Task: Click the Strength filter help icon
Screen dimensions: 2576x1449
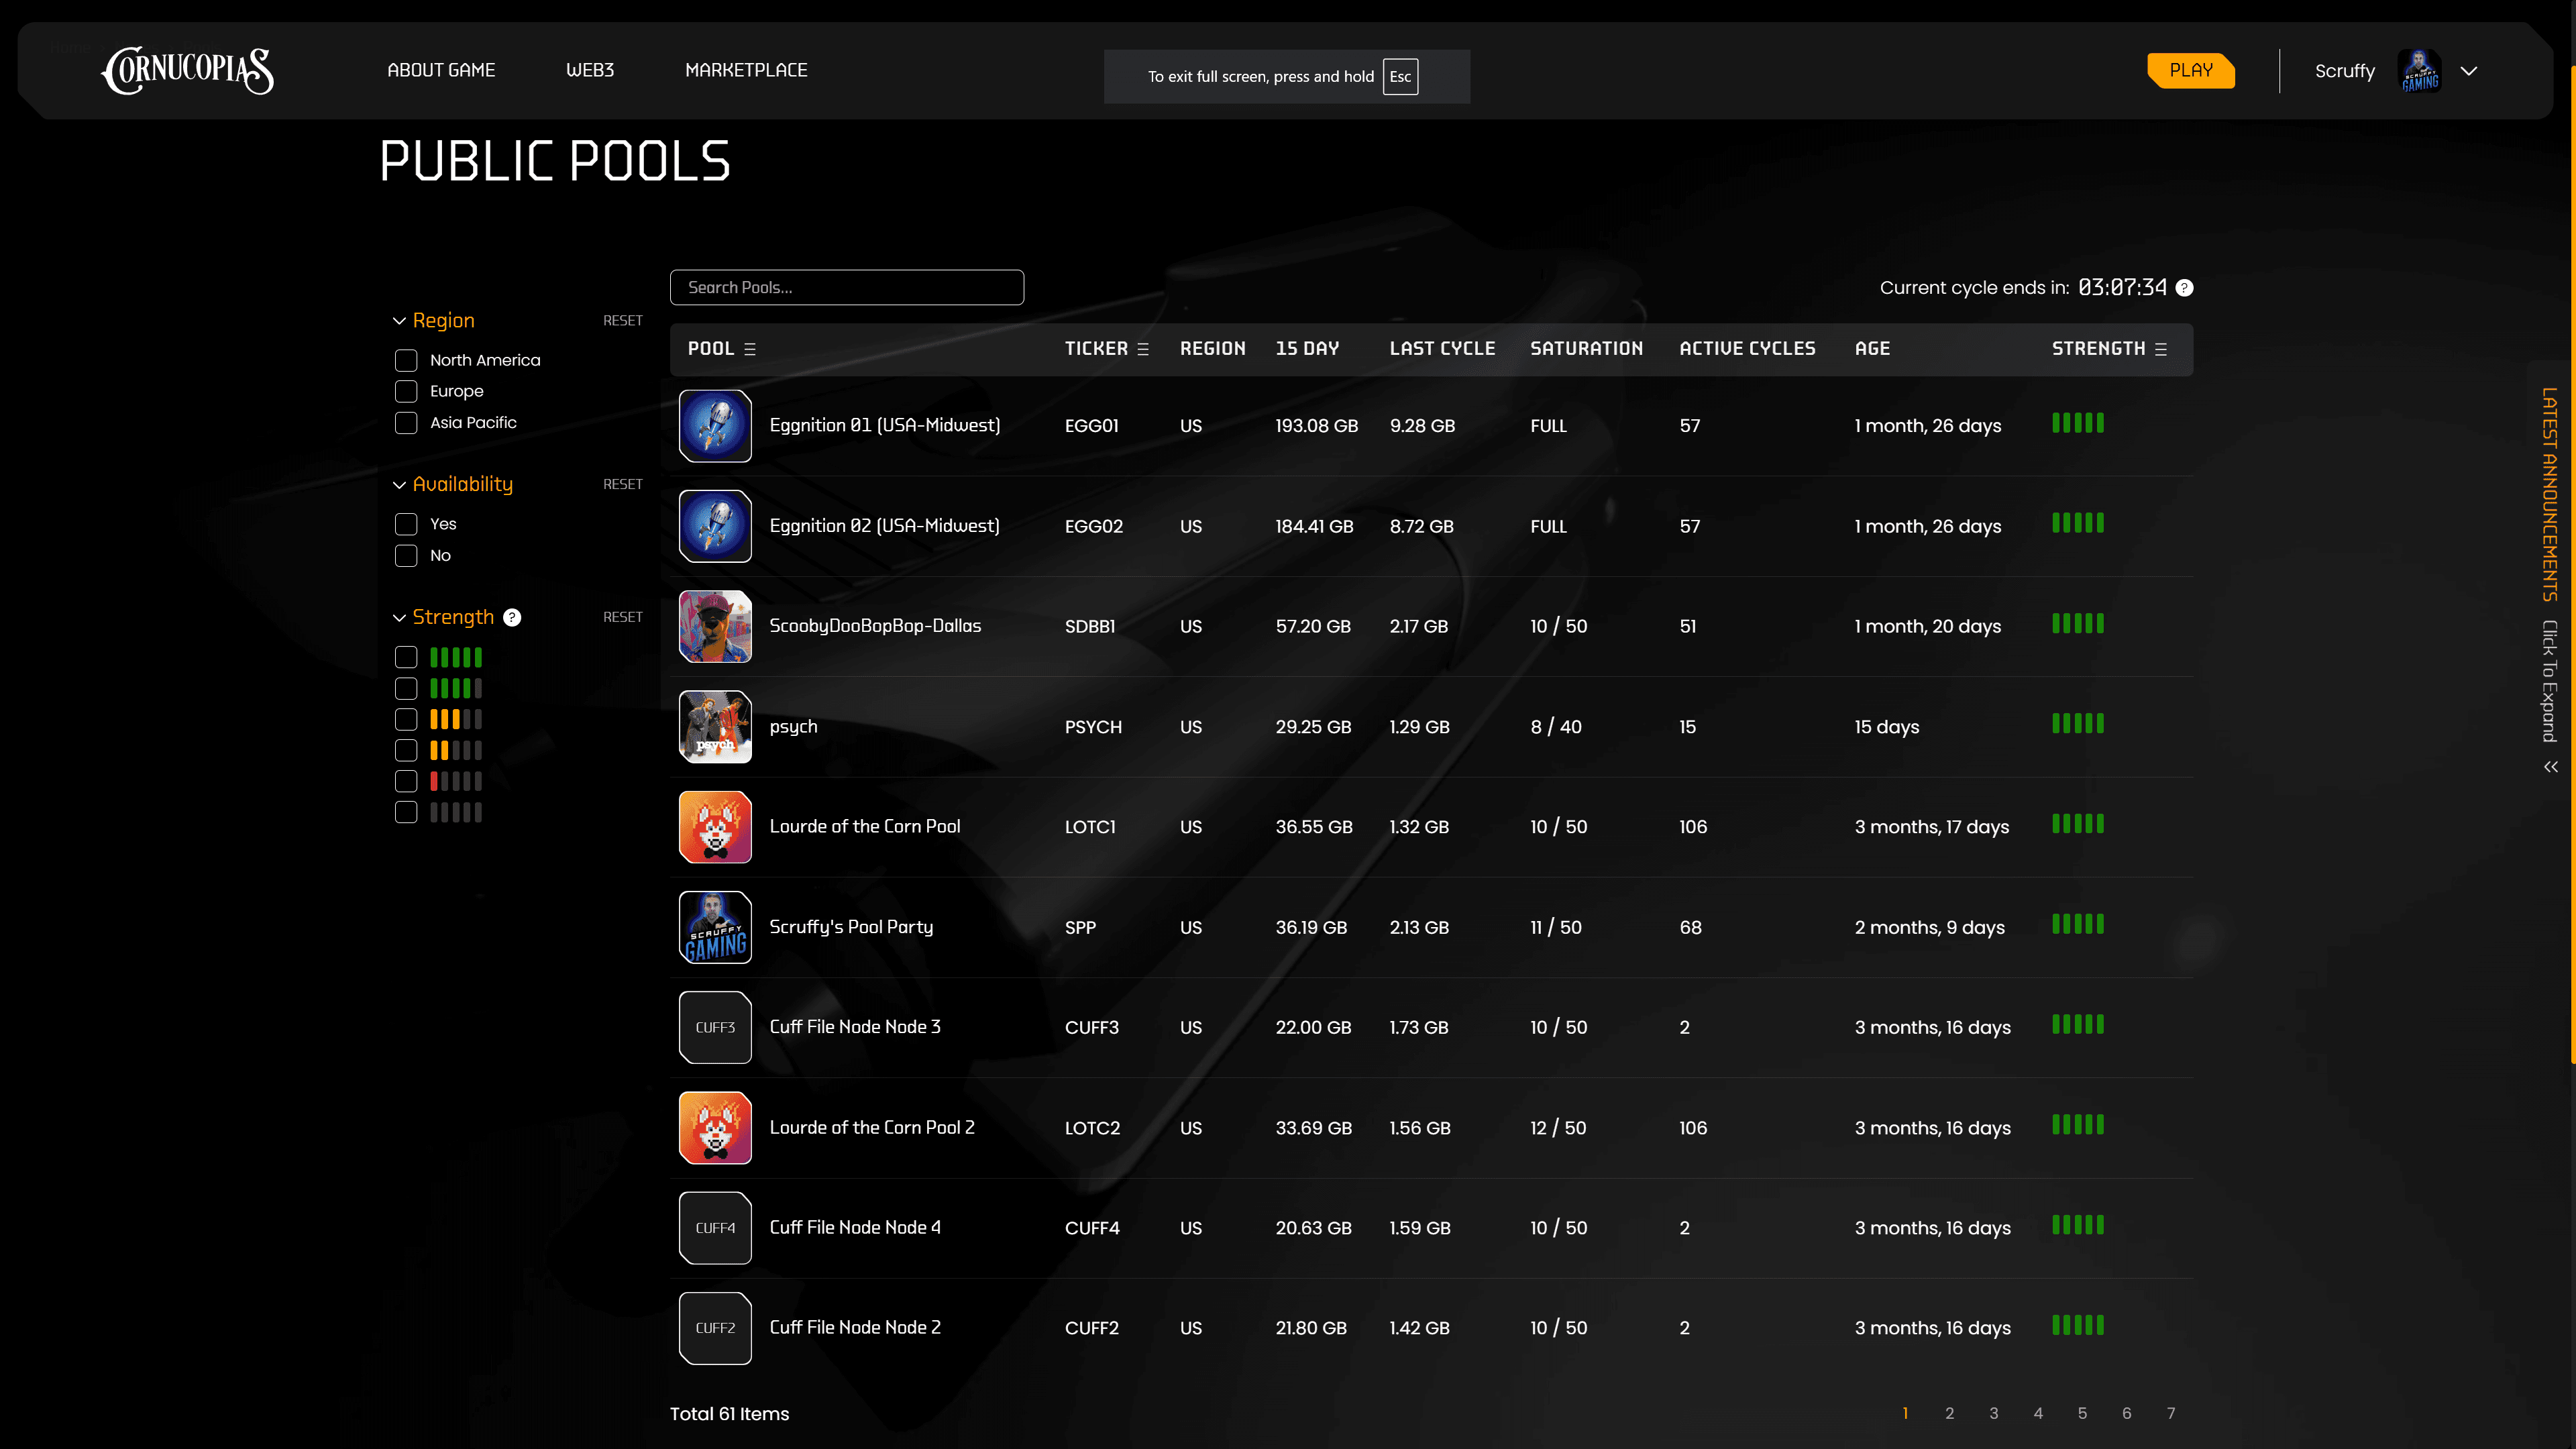Action: (x=512, y=617)
